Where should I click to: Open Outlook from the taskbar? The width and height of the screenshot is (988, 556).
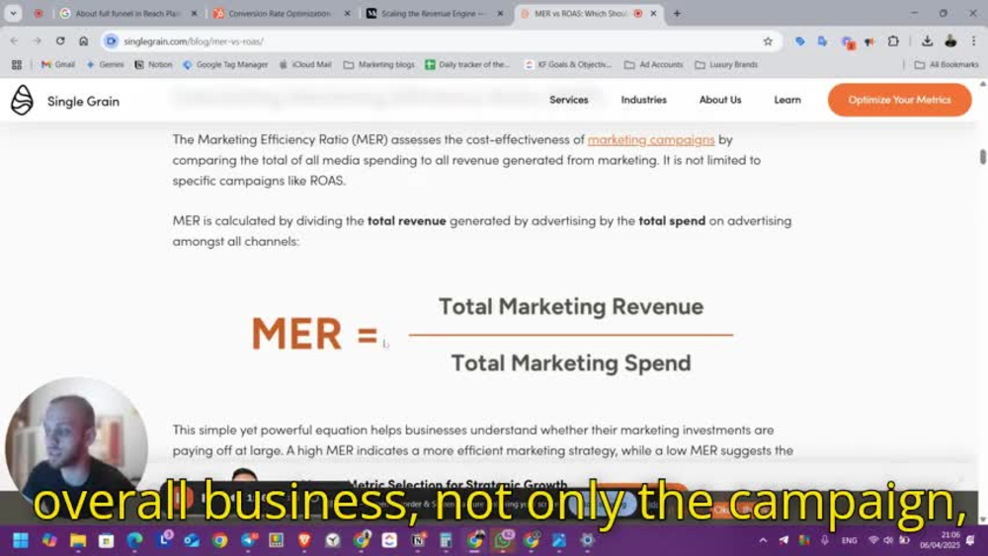[x=191, y=540]
